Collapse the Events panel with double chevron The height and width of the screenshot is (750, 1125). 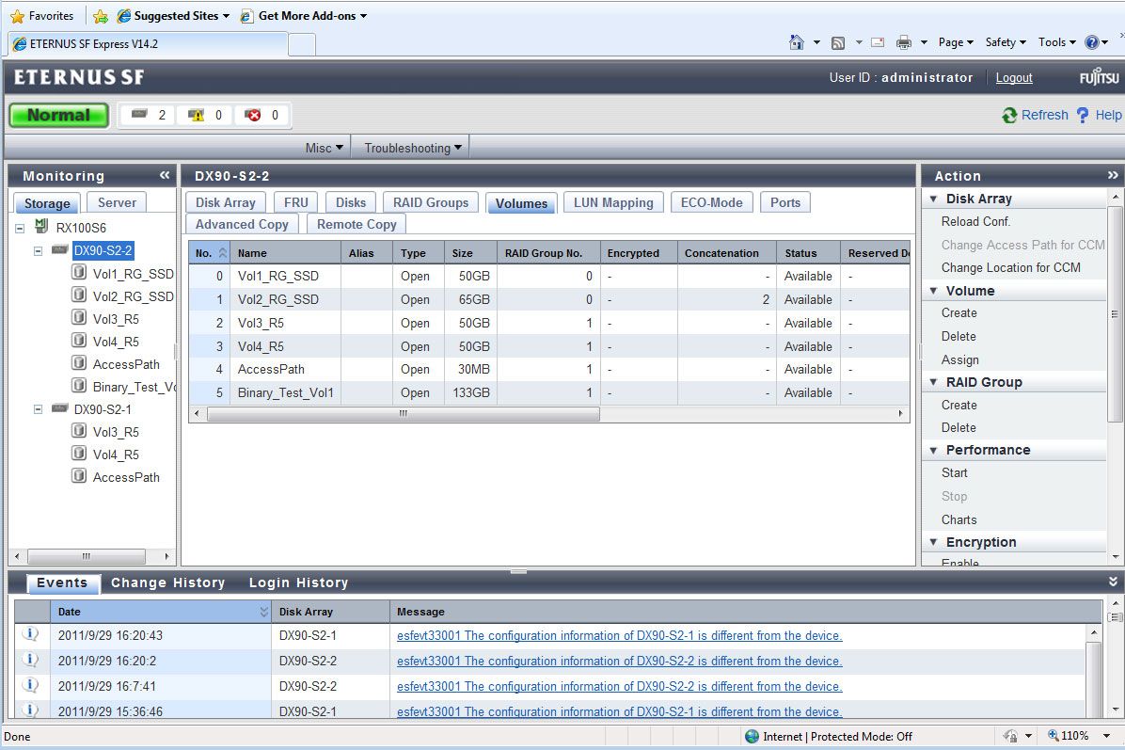click(1113, 582)
